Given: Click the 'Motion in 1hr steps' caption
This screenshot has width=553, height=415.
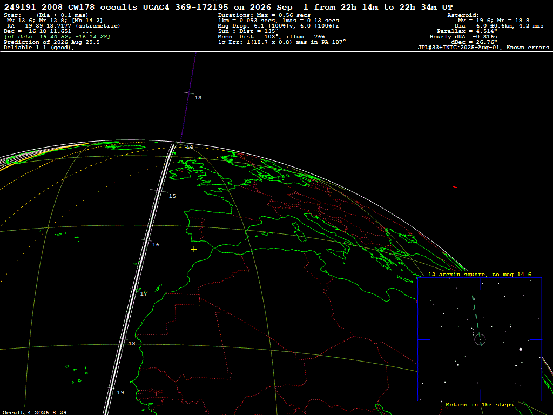Looking at the screenshot, I should tap(480, 405).
